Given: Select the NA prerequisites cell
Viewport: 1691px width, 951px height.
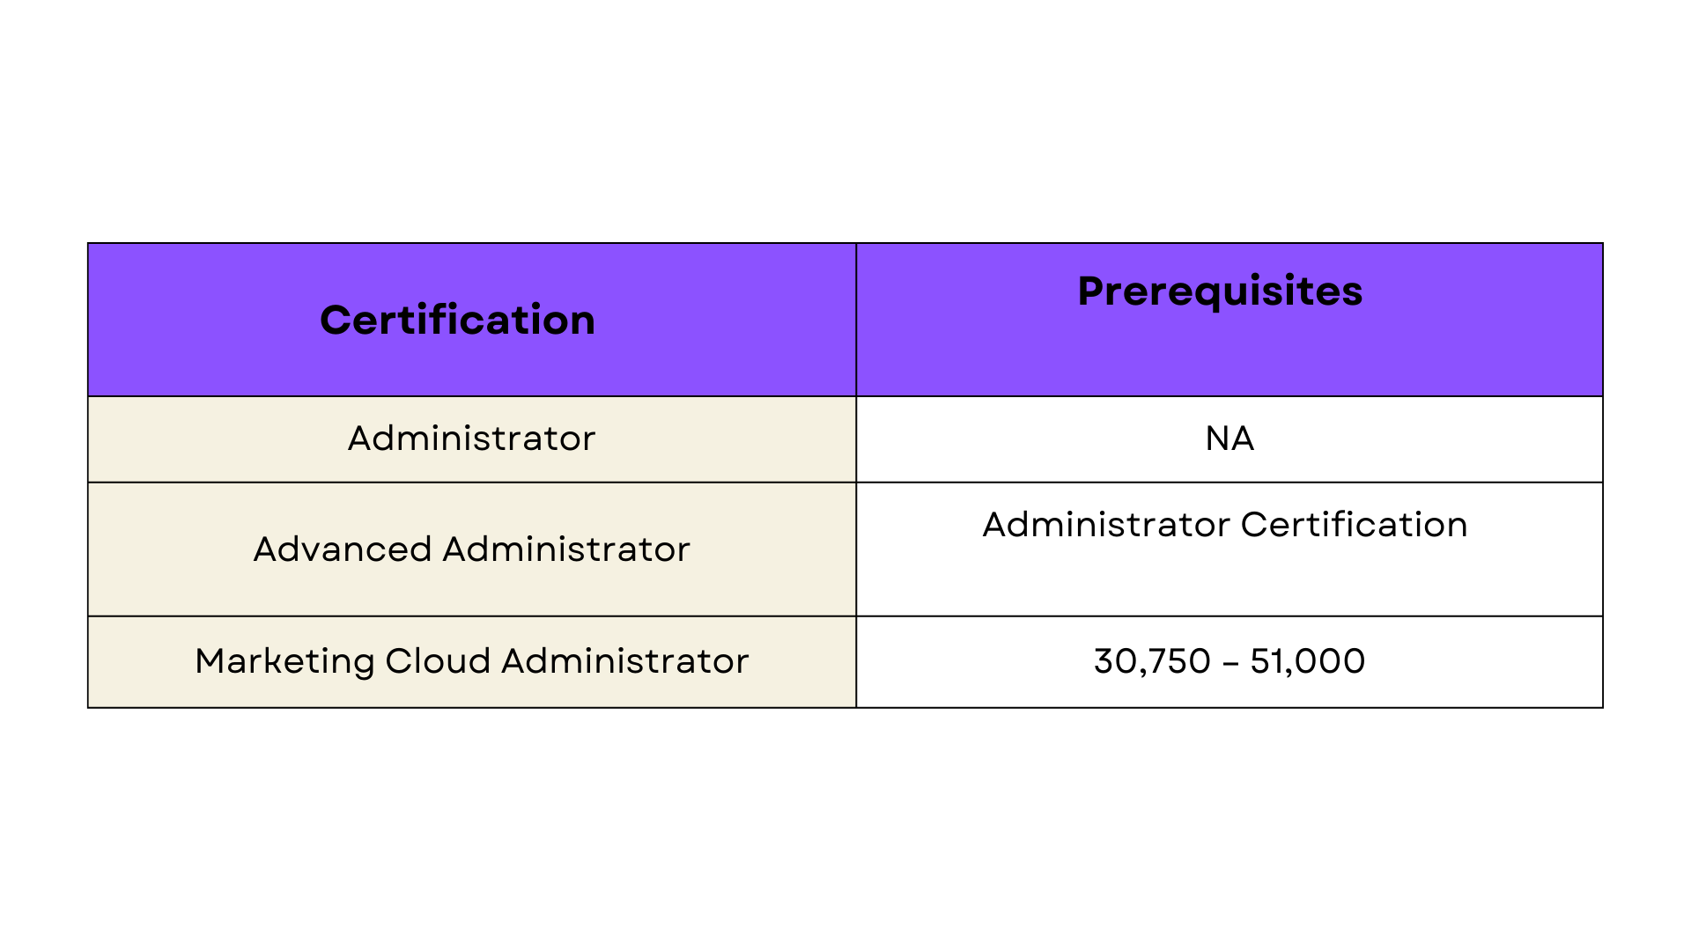Looking at the screenshot, I should click(1229, 439).
